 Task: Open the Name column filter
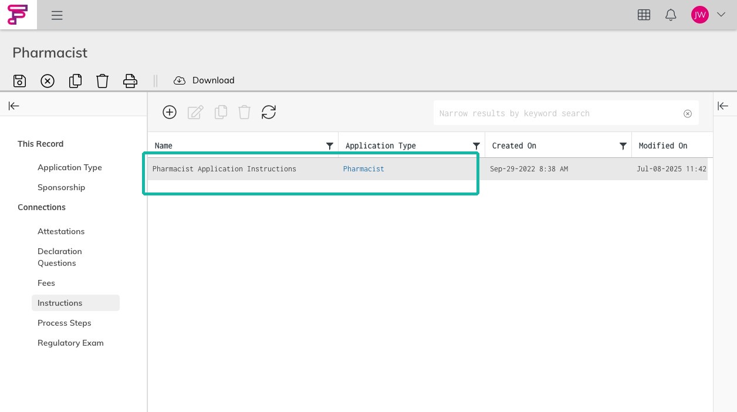pos(330,146)
